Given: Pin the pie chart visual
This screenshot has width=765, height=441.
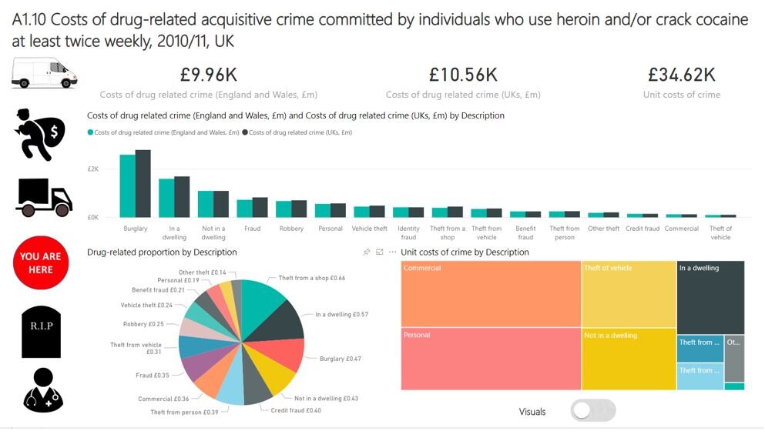Looking at the screenshot, I should pos(367,252).
